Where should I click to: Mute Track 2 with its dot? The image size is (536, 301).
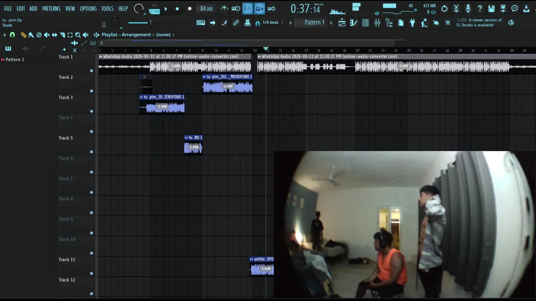pyautogui.click(x=91, y=91)
